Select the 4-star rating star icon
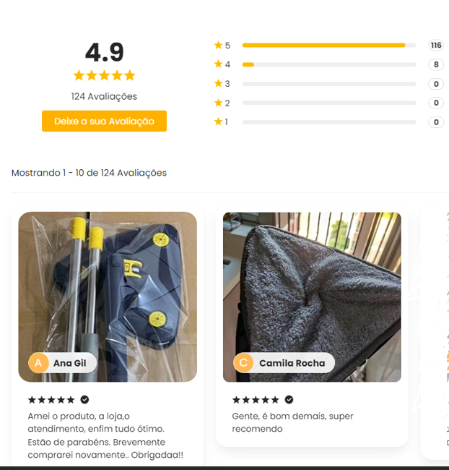 (x=218, y=64)
